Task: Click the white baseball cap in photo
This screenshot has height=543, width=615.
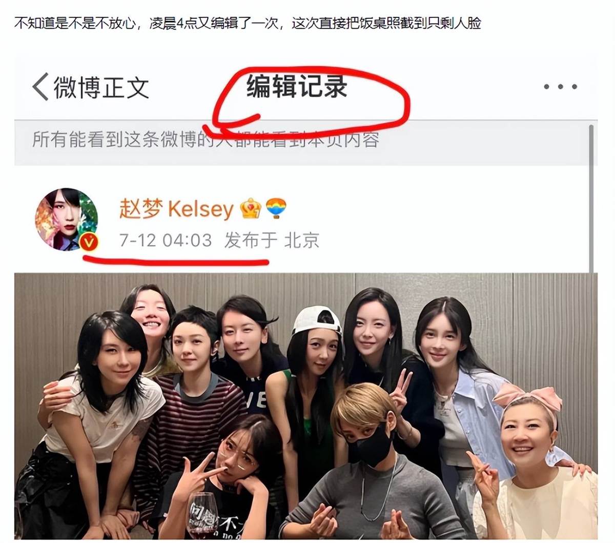Action: 316,320
